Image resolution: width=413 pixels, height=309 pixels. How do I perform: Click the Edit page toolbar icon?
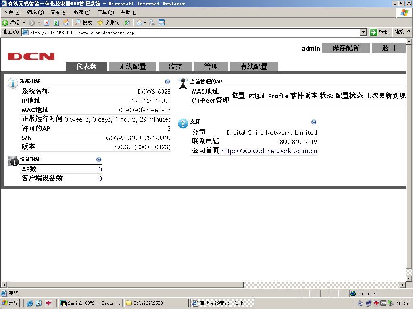[162, 23]
